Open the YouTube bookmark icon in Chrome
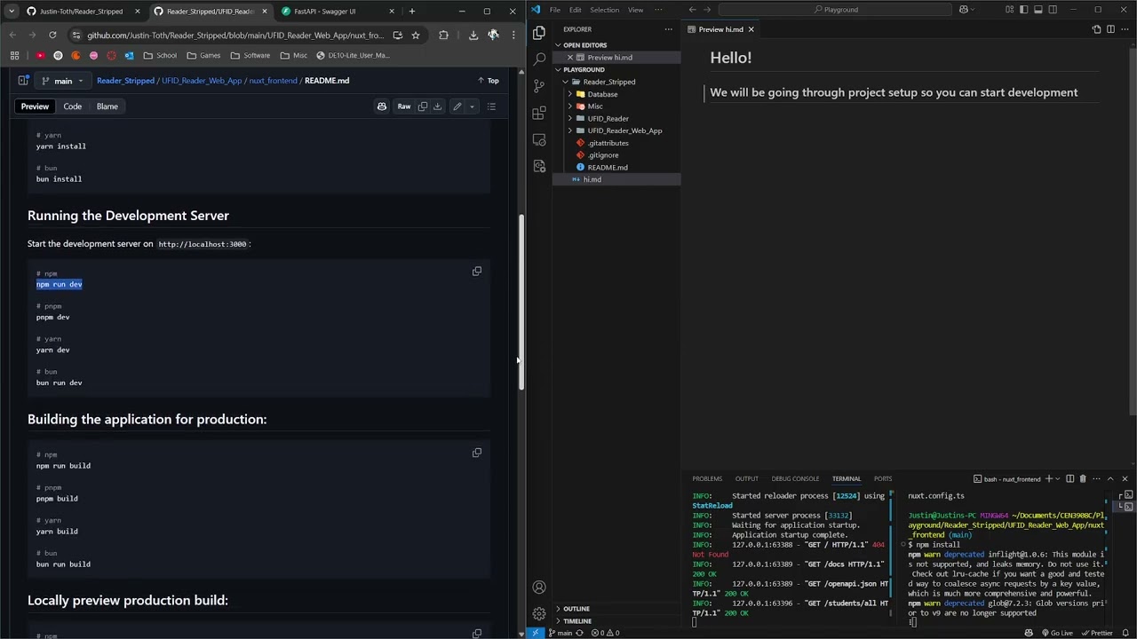Image resolution: width=1137 pixels, height=639 pixels. tap(40, 55)
